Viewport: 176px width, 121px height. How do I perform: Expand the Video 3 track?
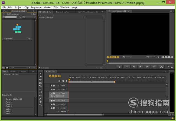pyautogui.click(x=59, y=86)
